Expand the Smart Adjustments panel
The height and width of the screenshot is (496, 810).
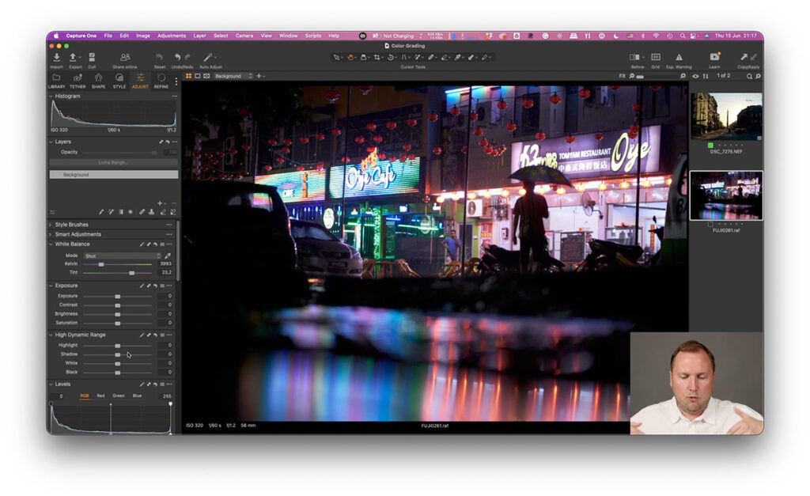(x=51, y=235)
